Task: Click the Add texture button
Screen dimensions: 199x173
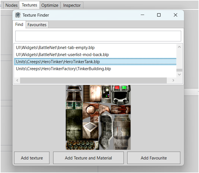Action: [32, 158]
